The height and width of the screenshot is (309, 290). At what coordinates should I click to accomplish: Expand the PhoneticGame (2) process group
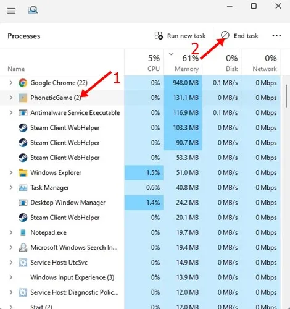pos(11,98)
